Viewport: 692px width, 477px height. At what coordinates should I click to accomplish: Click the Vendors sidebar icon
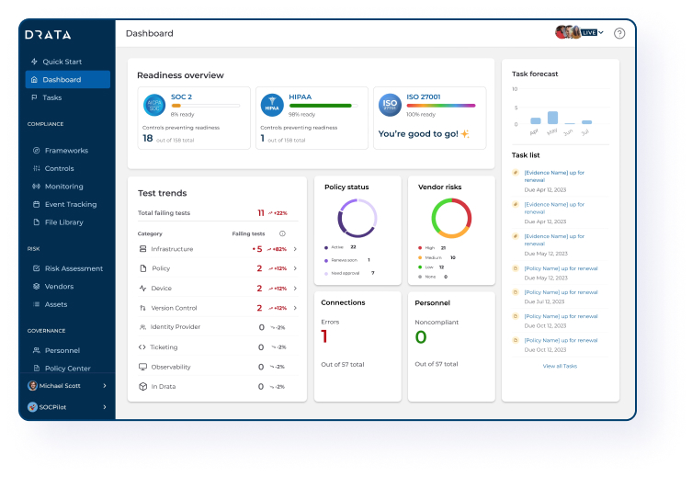(36, 287)
